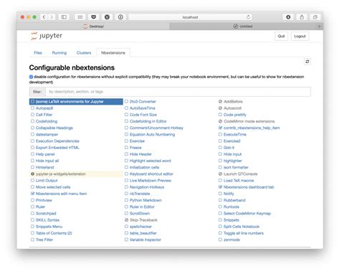This screenshot has width=340, height=271.
Task: Uncheck Nbextensions edit menu item
Action: point(32,194)
